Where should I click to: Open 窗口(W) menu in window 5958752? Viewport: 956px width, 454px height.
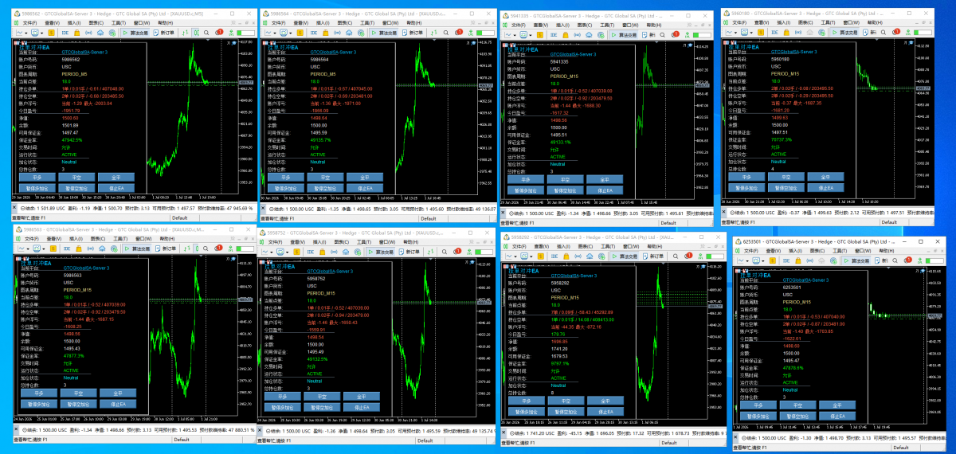pyautogui.click(x=387, y=241)
